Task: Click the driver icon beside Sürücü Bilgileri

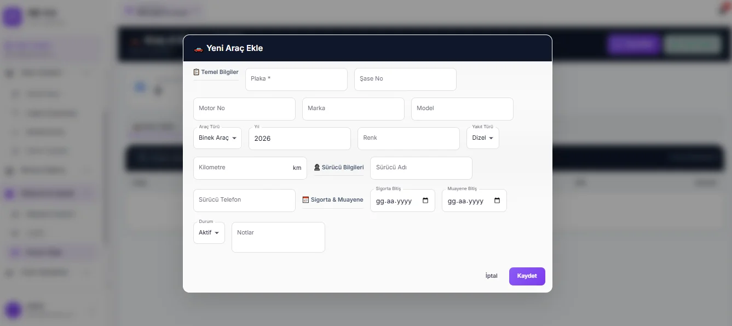Action: click(x=317, y=168)
